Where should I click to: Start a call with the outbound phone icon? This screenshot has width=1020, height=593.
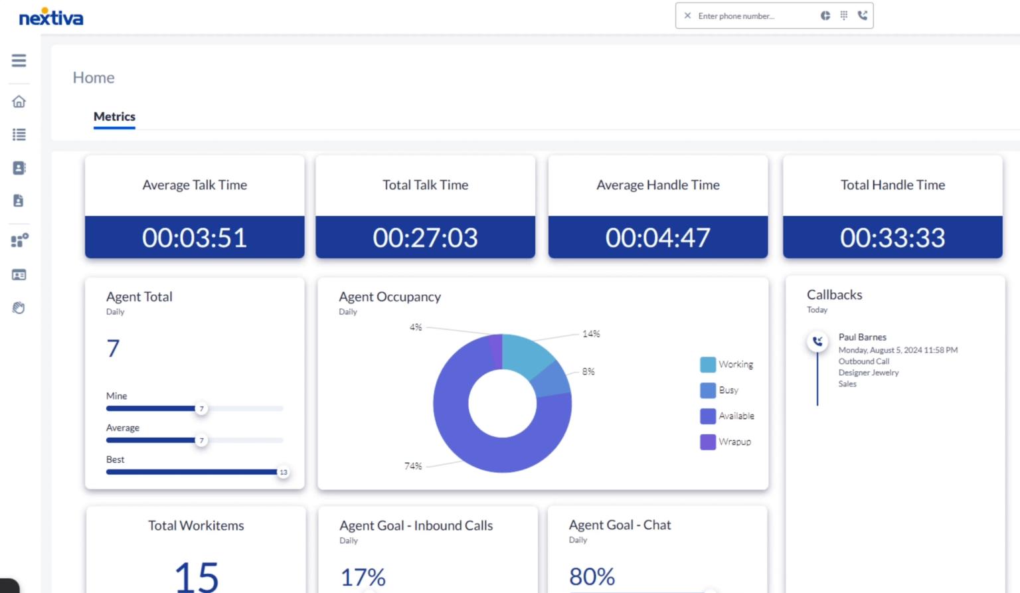[862, 15]
